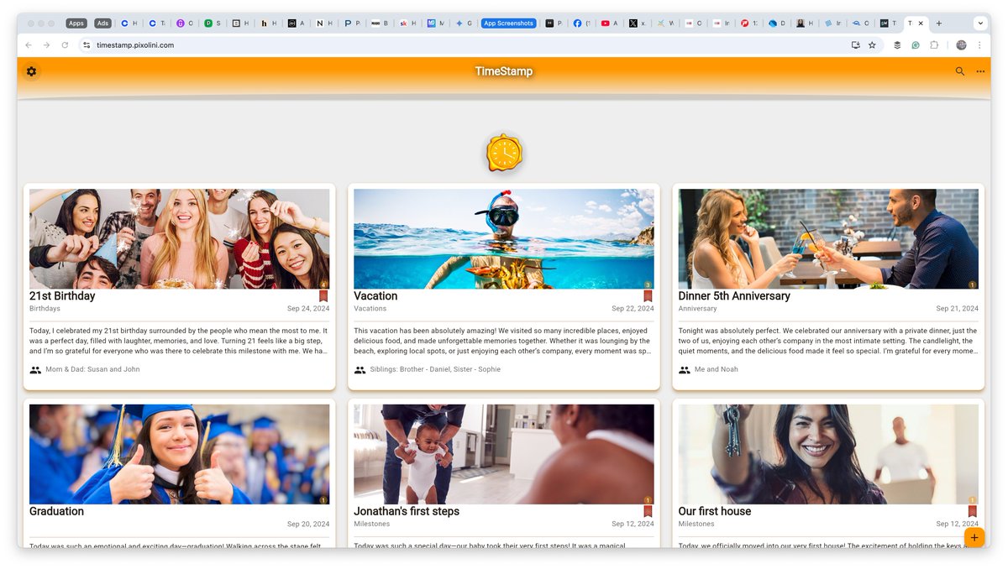This screenshot has width=1008, height=569.
Task: Click the bookmark ribbon on the Vacation card
Action: pos(648,295)
